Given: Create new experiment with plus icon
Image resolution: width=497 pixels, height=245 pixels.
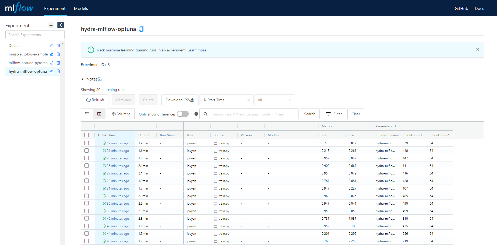Looking at the screenshot, I should 51,25.
